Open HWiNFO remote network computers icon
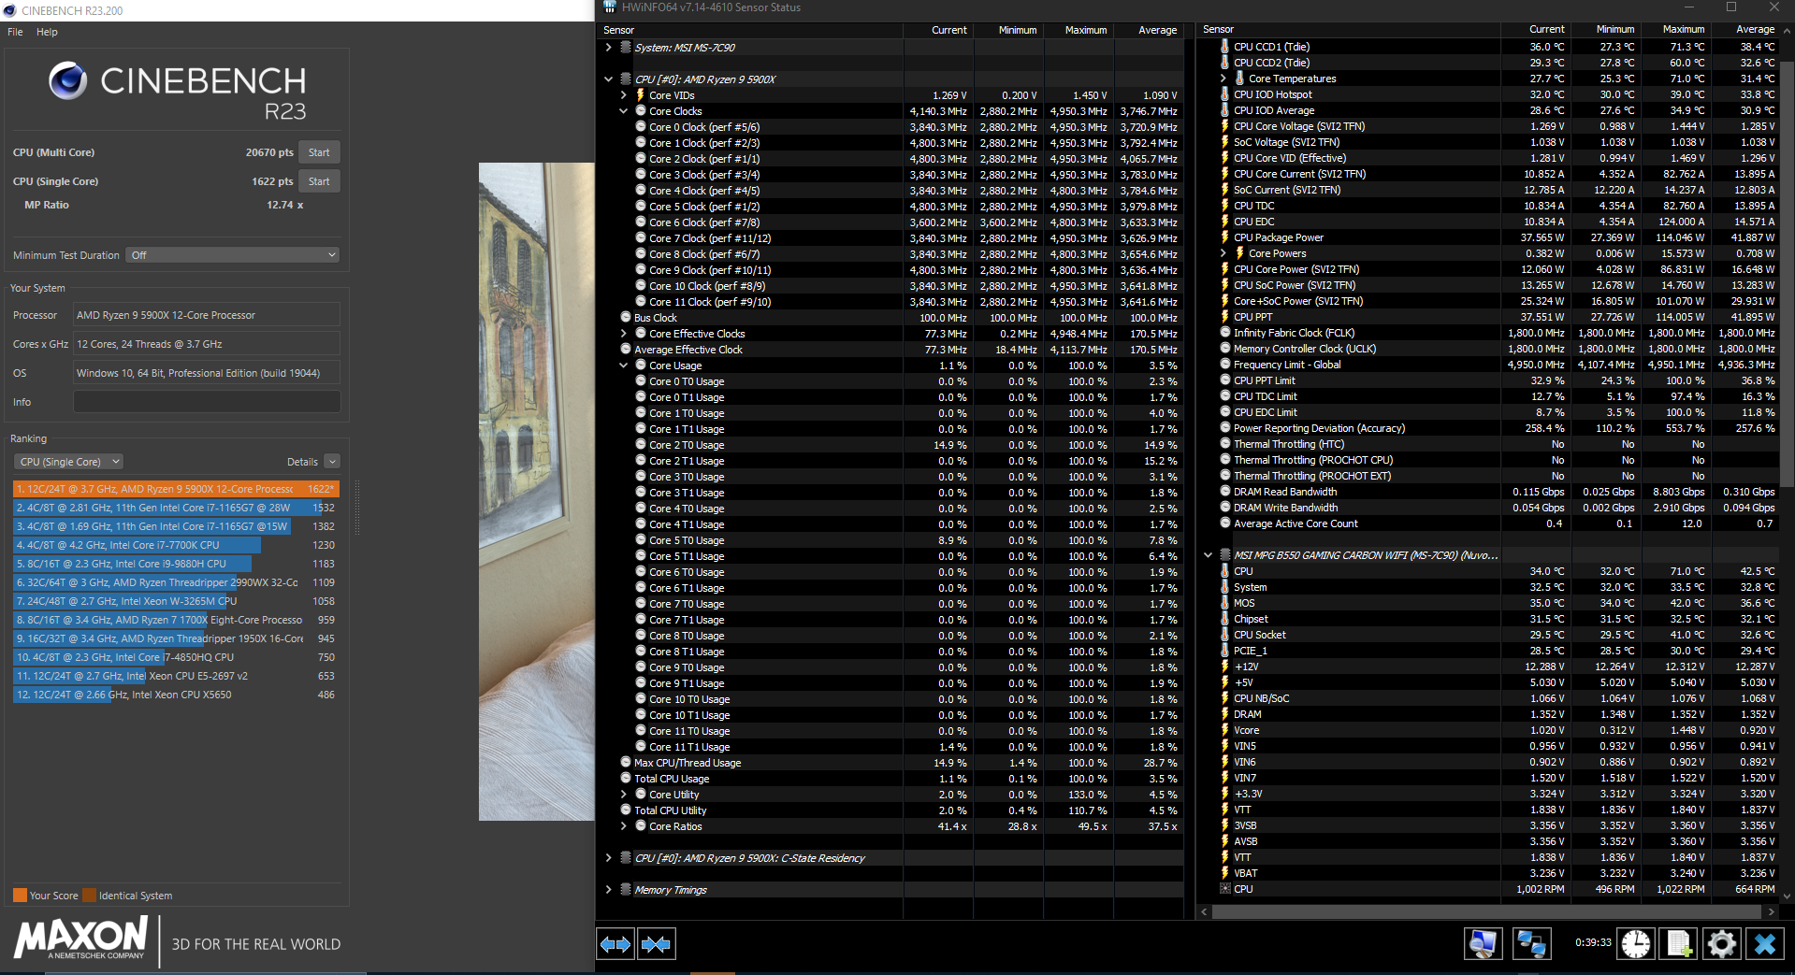Screen dimensions: 1795x975 (x=1531, y=944)
